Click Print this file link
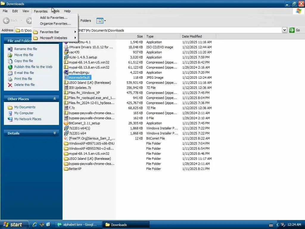This screenshot has height=229, width=305. pos(23,79)
